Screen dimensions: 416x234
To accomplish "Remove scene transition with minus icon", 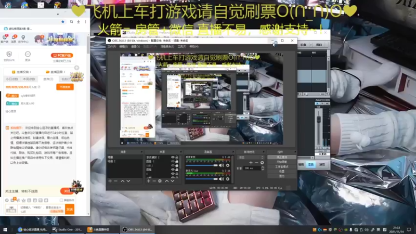I will (256, 163).
